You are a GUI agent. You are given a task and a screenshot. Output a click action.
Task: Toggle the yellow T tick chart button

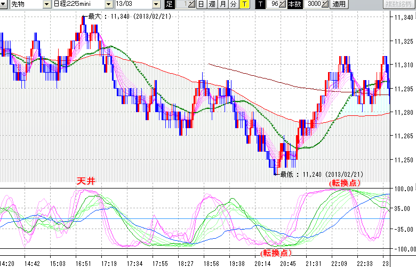(244, 4)
